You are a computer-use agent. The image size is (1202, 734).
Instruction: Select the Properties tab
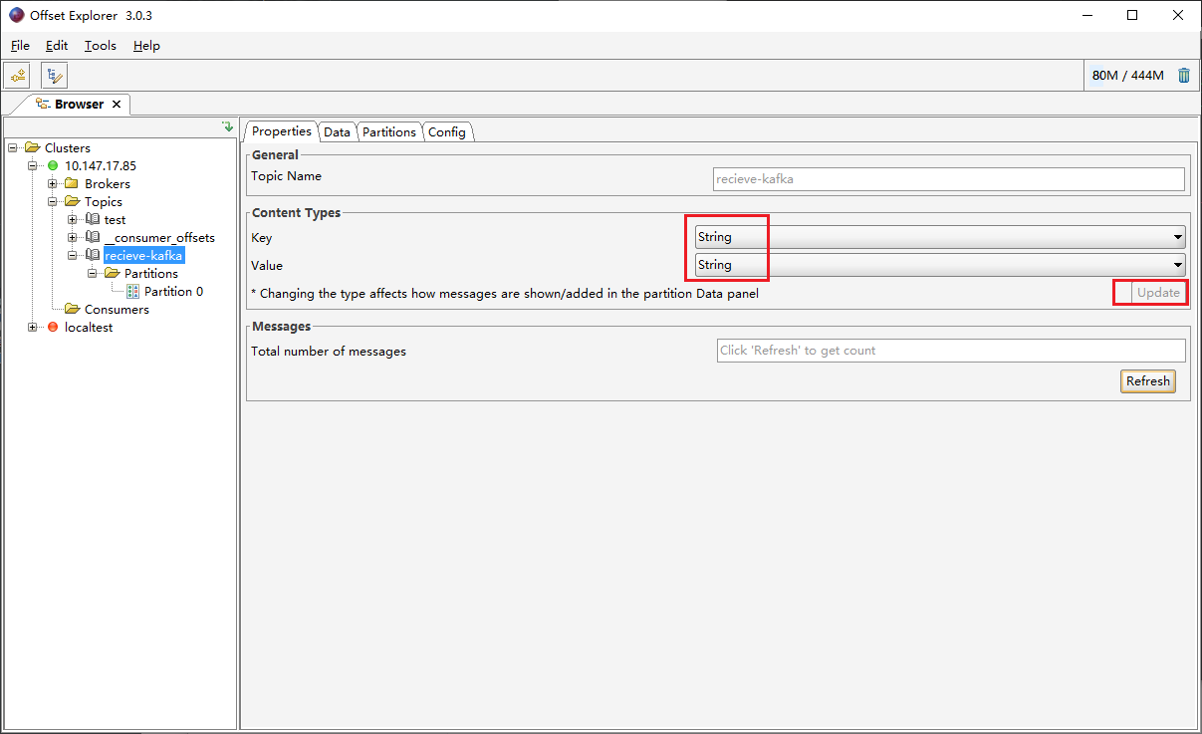282,131
